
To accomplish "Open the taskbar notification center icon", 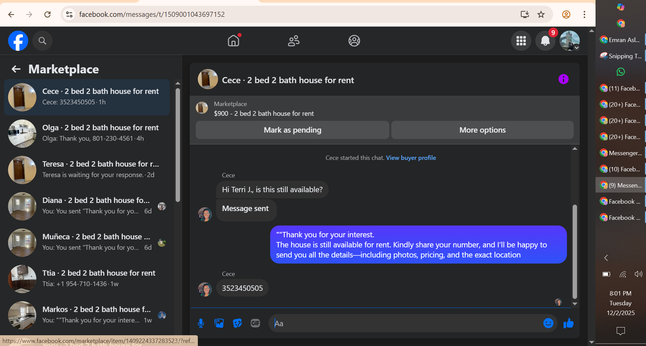I will pyautogui.click(x=620, y=331).
